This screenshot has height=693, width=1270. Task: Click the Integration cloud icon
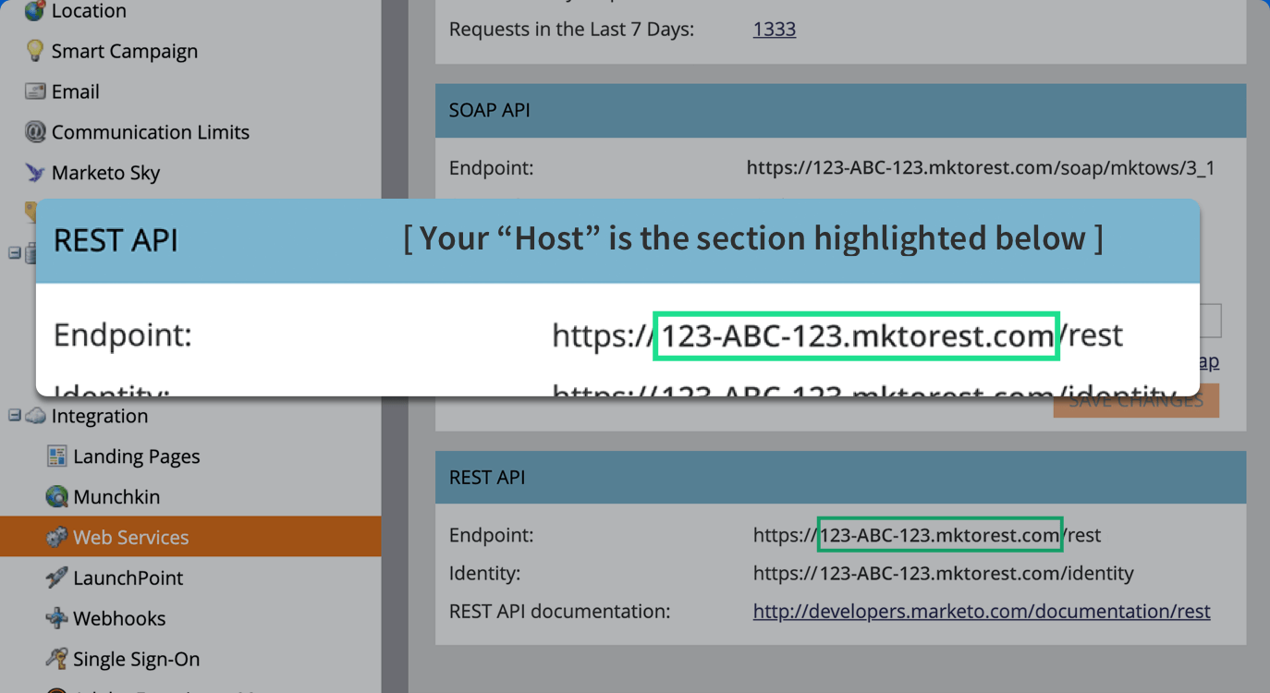(x=35, y=416)
